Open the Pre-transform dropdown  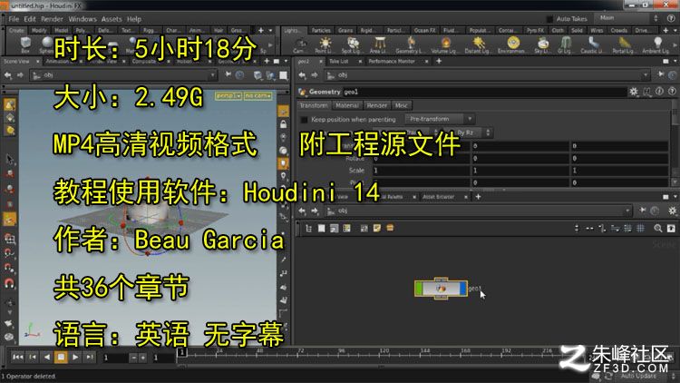click(440, 119)
